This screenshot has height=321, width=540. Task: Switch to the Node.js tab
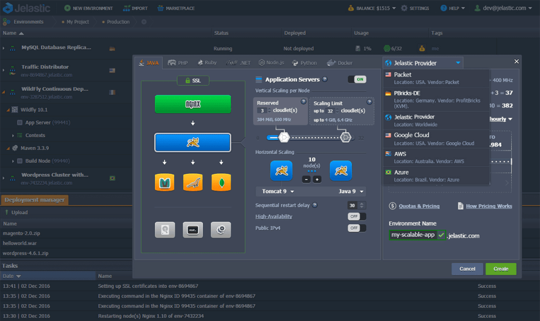click(x=272, y=63)
